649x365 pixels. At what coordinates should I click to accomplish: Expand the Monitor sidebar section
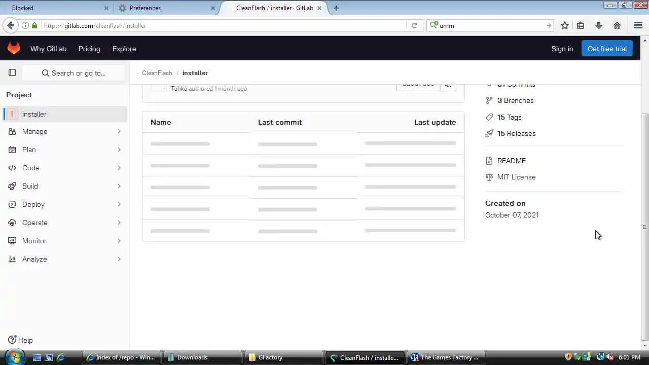[x=64, y=241]
